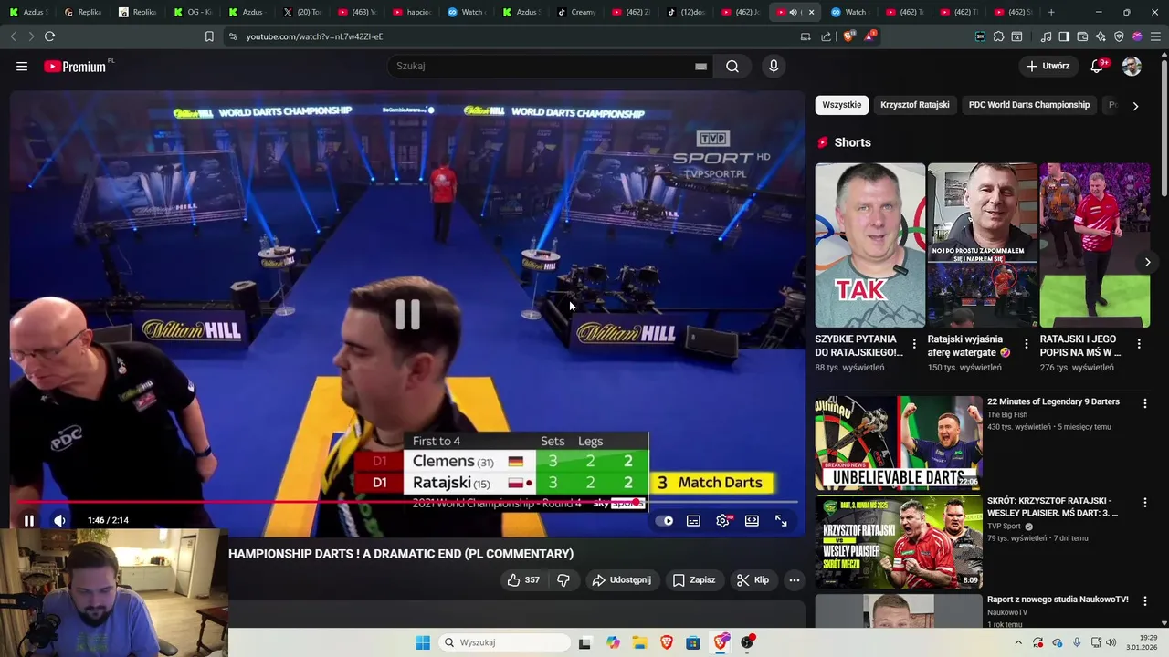Screen dimensions: 1169x657
Task: Bookmark this page icon in address bar
Action: pyautogui.click(x=209, y=36)
